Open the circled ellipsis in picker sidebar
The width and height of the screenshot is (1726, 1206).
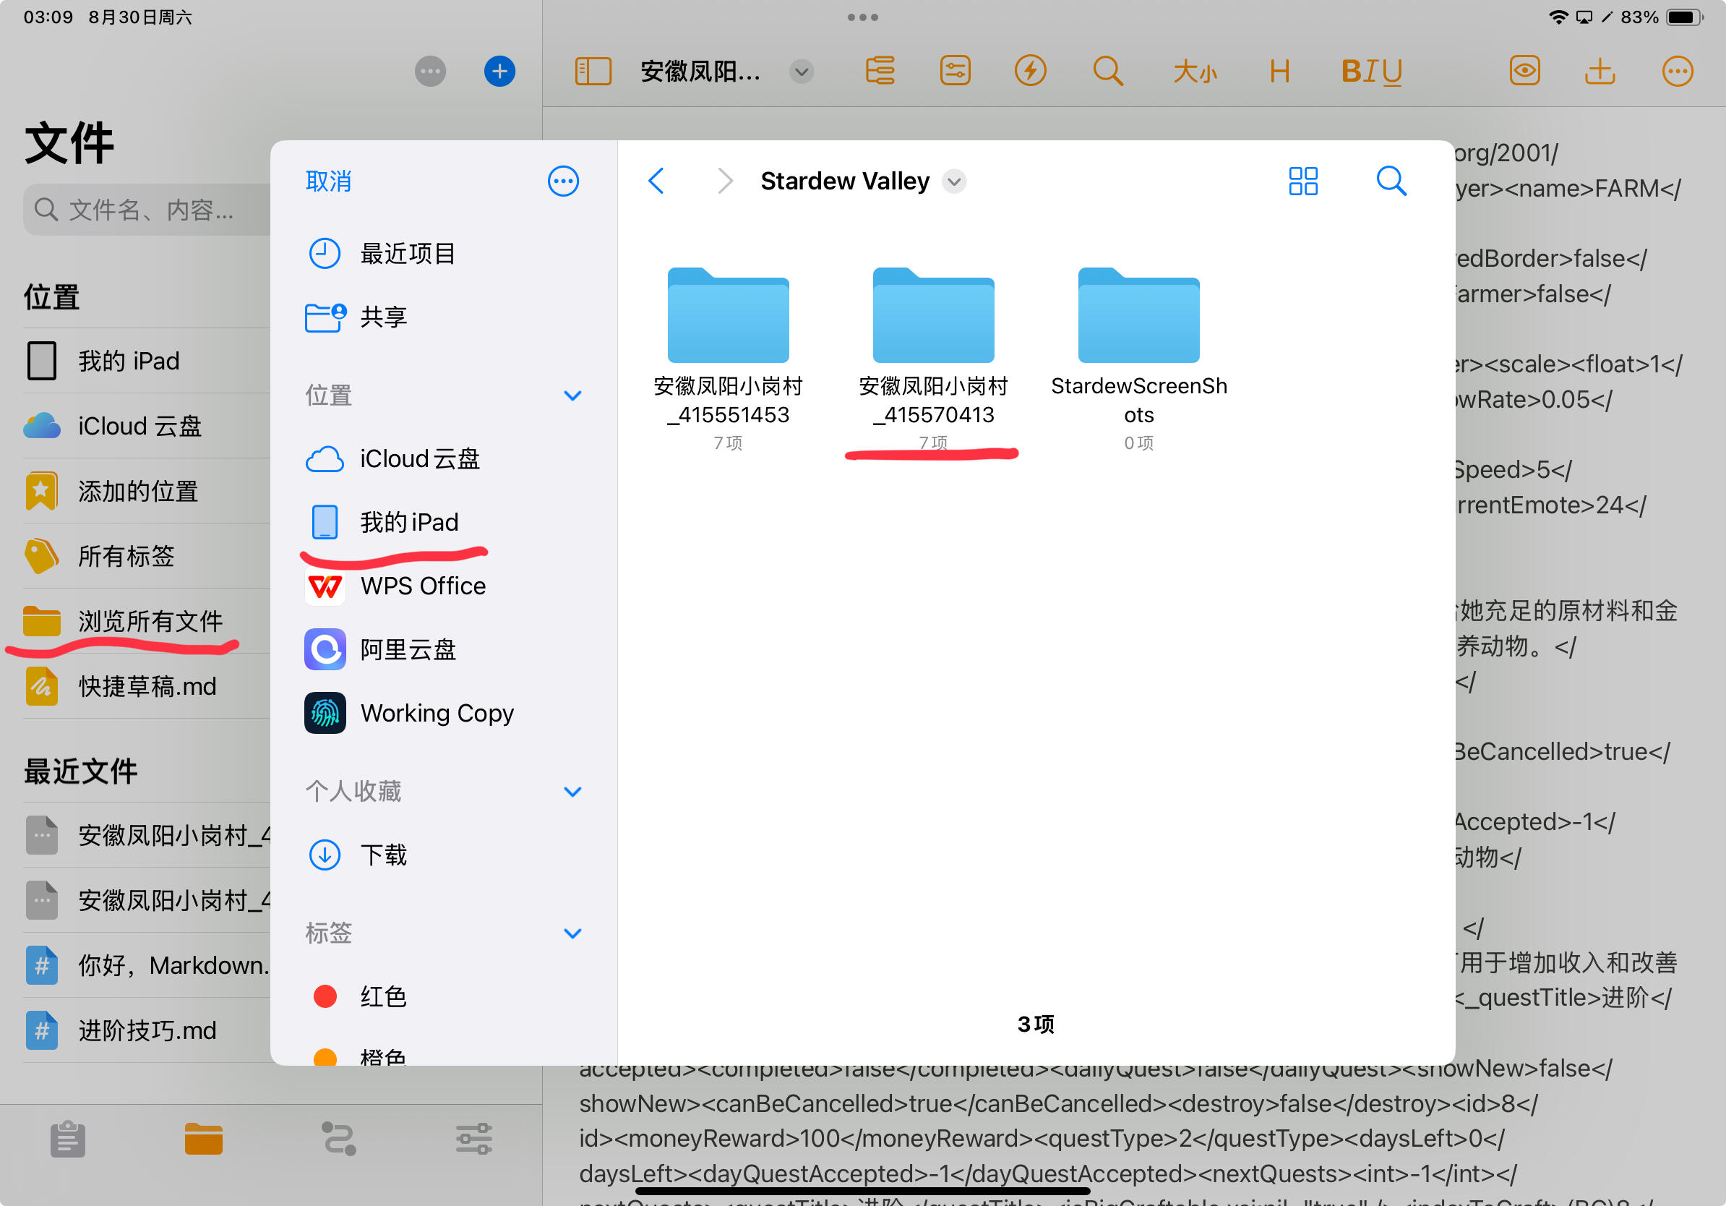(x=563, y=181)
